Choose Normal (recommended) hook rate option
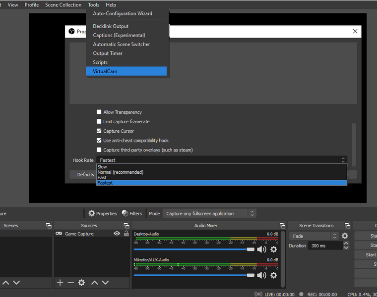The image size is (377, 297). (121, 172)
